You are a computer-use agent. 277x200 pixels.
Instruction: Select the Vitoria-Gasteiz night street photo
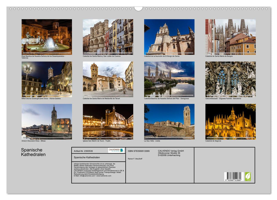(46, 79)
